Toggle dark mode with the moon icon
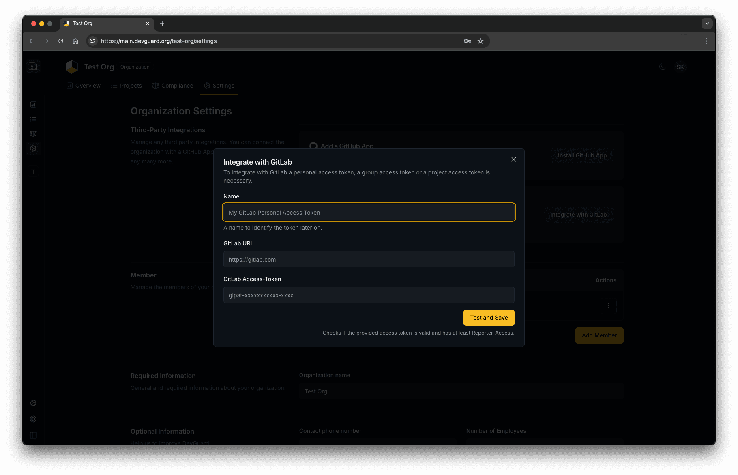The width and height of the screenshot is (738, 475). pyautogui.click(x=663, y=67)
